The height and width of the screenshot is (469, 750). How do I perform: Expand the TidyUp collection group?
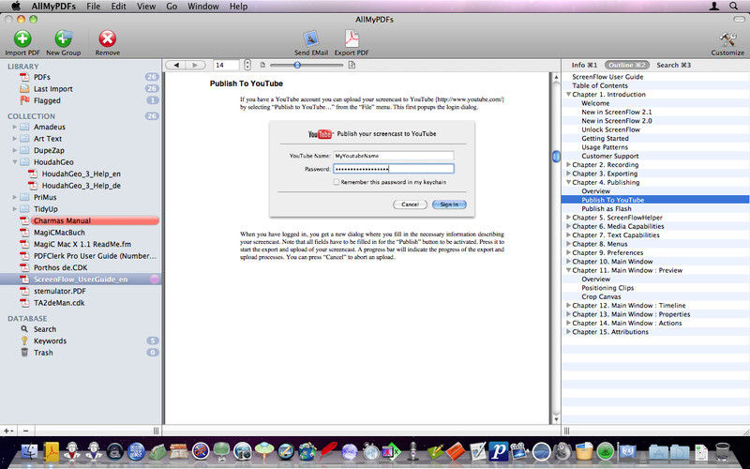(x=14, y=209)
